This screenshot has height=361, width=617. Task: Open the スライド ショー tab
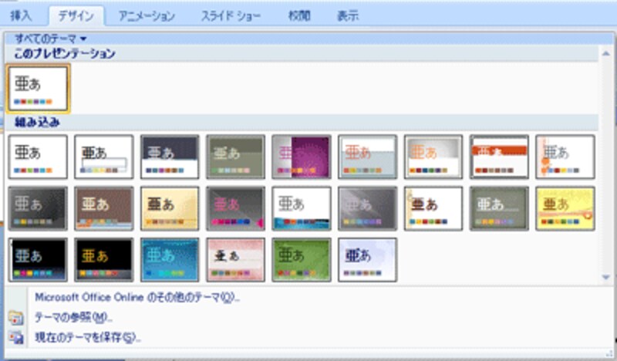tap(230, 15)
